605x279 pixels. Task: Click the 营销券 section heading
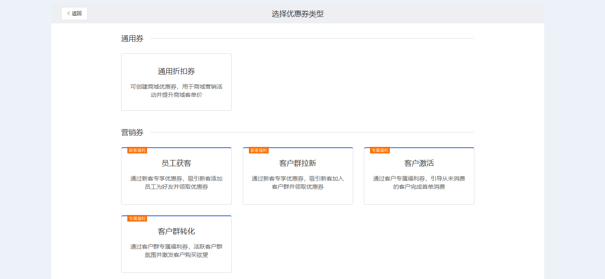132,133
